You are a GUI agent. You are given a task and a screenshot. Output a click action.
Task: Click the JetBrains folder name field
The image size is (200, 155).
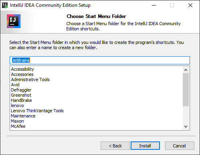[100, 60]
